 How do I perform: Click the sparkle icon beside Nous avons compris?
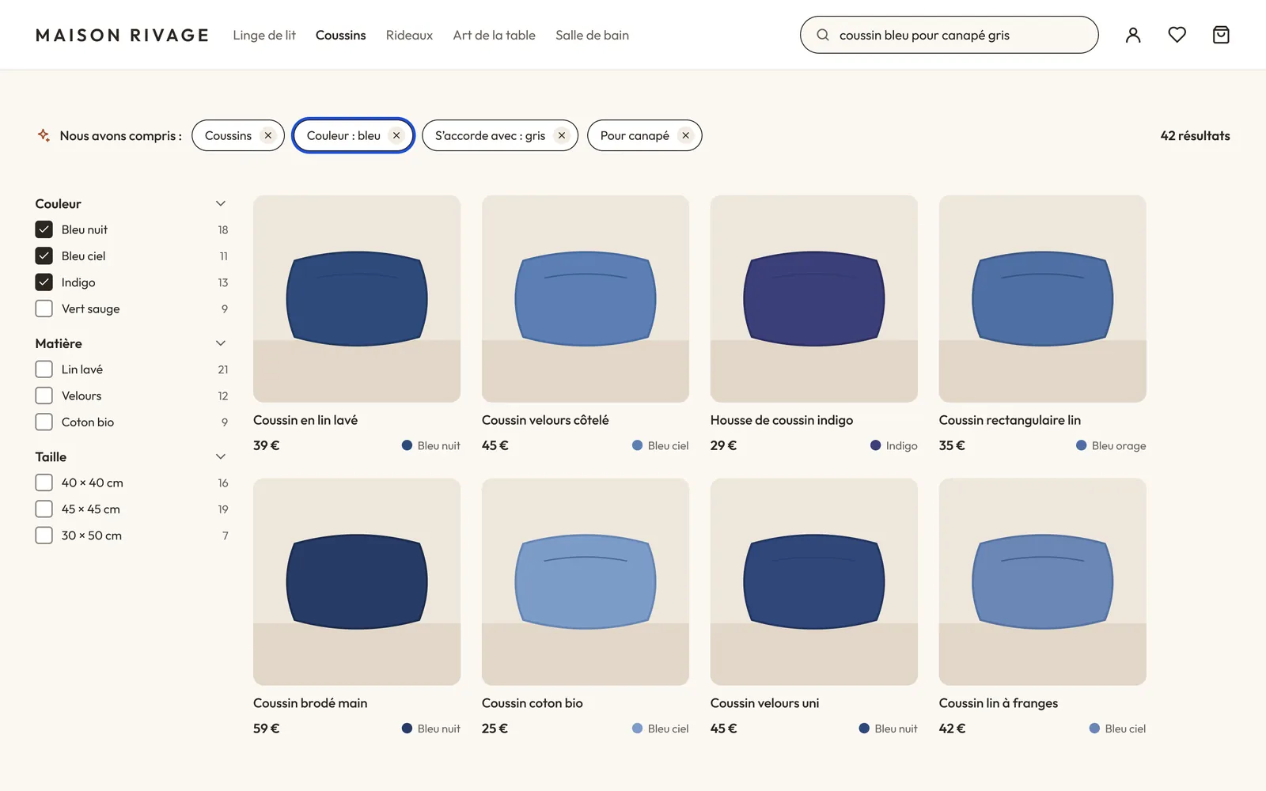44,135
